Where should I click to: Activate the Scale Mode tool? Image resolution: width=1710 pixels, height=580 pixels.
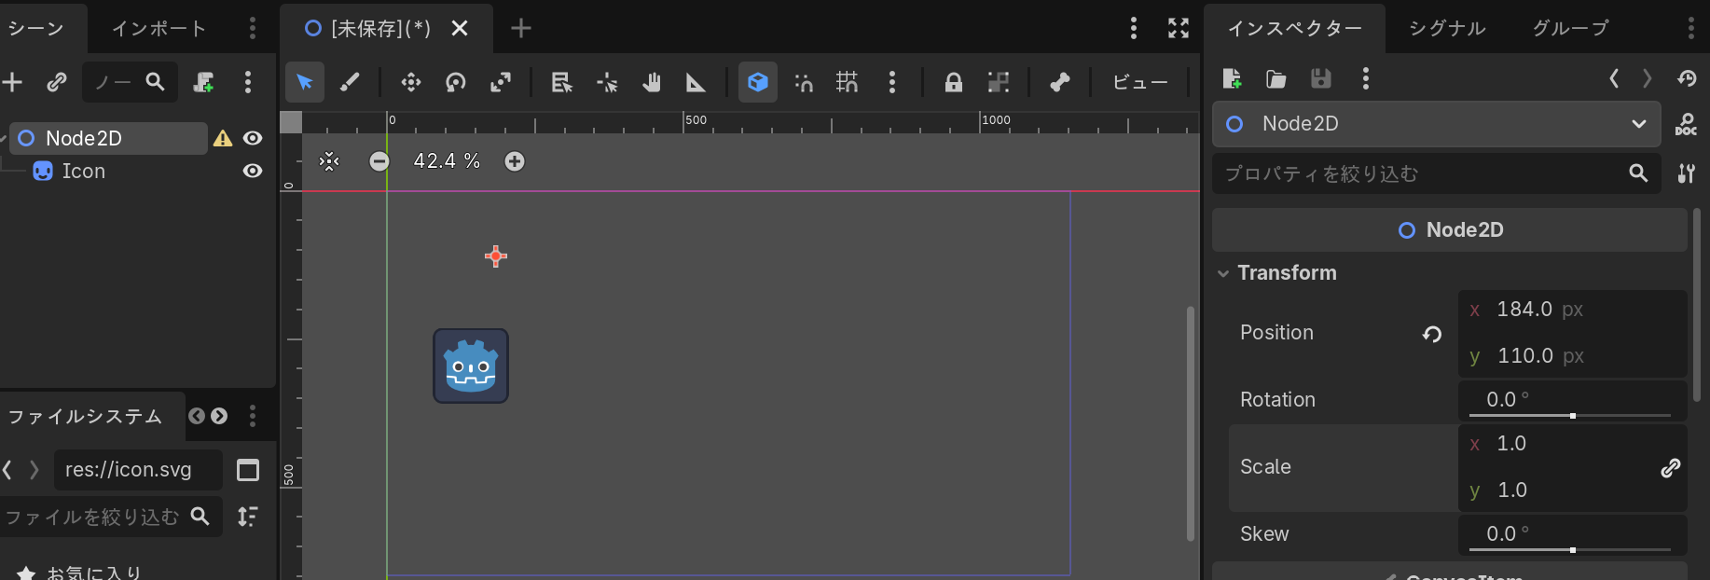pos(501,82)
